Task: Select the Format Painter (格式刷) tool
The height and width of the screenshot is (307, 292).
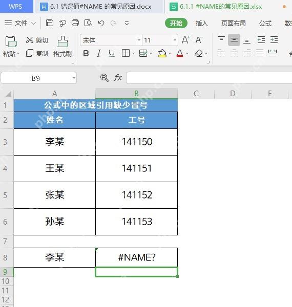Action: (62, 47)
